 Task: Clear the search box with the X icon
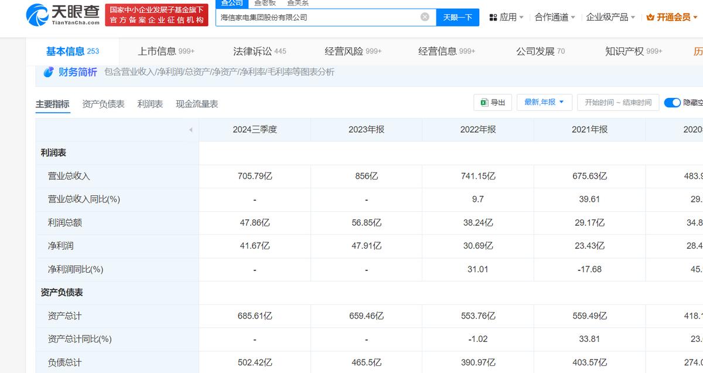[425, 17]
